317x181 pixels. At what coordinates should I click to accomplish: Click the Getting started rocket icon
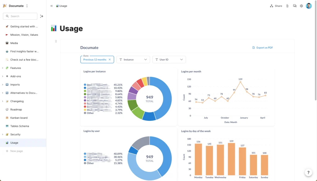(x=7, y=27)
